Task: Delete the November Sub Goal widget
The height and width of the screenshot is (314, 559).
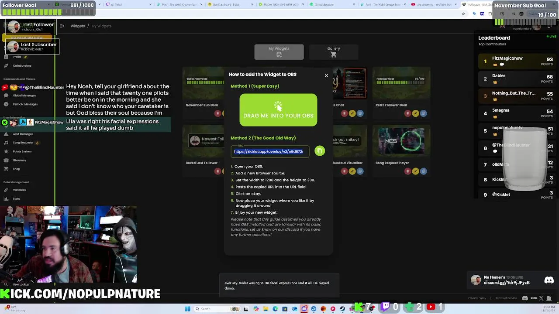Action: pos(217,113)
